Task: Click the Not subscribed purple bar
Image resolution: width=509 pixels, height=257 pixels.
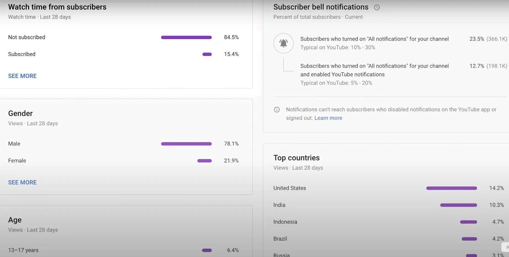Action: pyautogui.click(x=186, y=37)
